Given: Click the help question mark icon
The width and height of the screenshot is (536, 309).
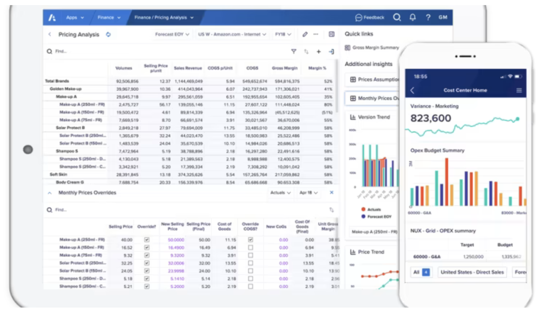Looking at the screenshot, I should pyautogui.click(x=428, y=17).
